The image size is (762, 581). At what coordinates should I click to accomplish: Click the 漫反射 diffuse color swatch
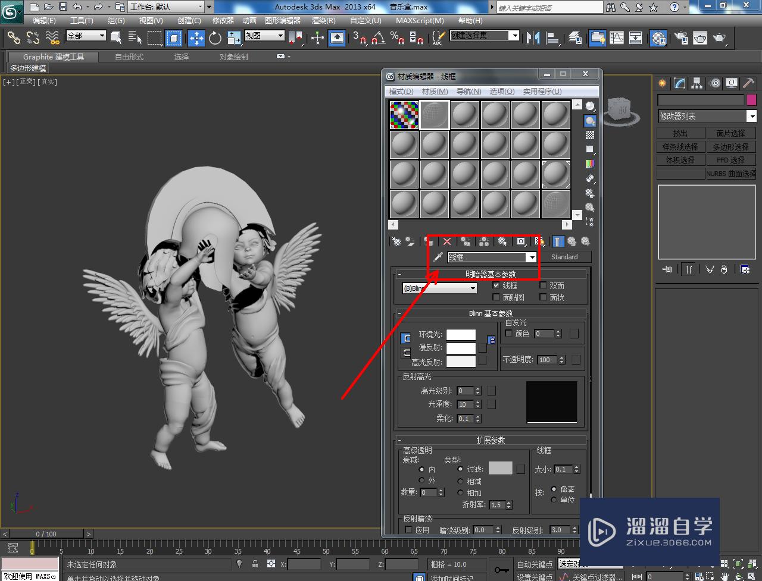click(461, 348)
